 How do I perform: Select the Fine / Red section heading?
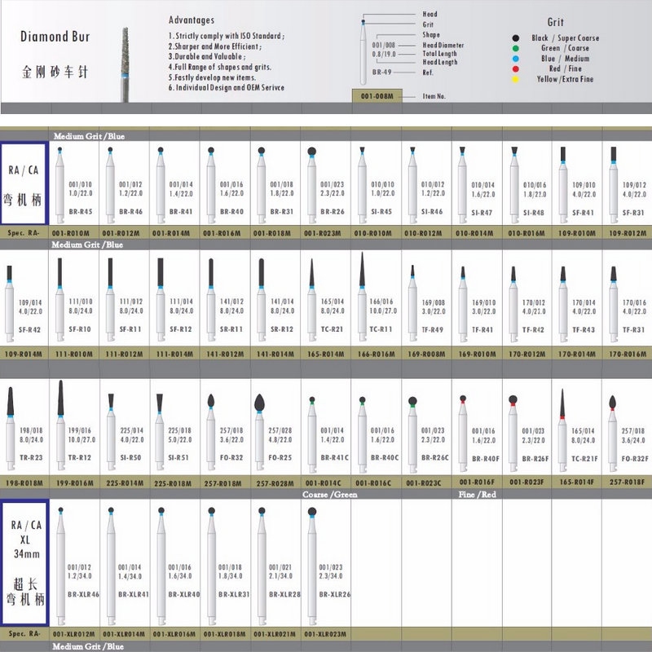tap(478, 494)
